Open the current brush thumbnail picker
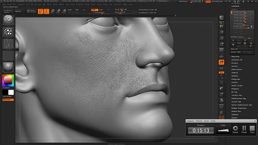 [8, 20]
